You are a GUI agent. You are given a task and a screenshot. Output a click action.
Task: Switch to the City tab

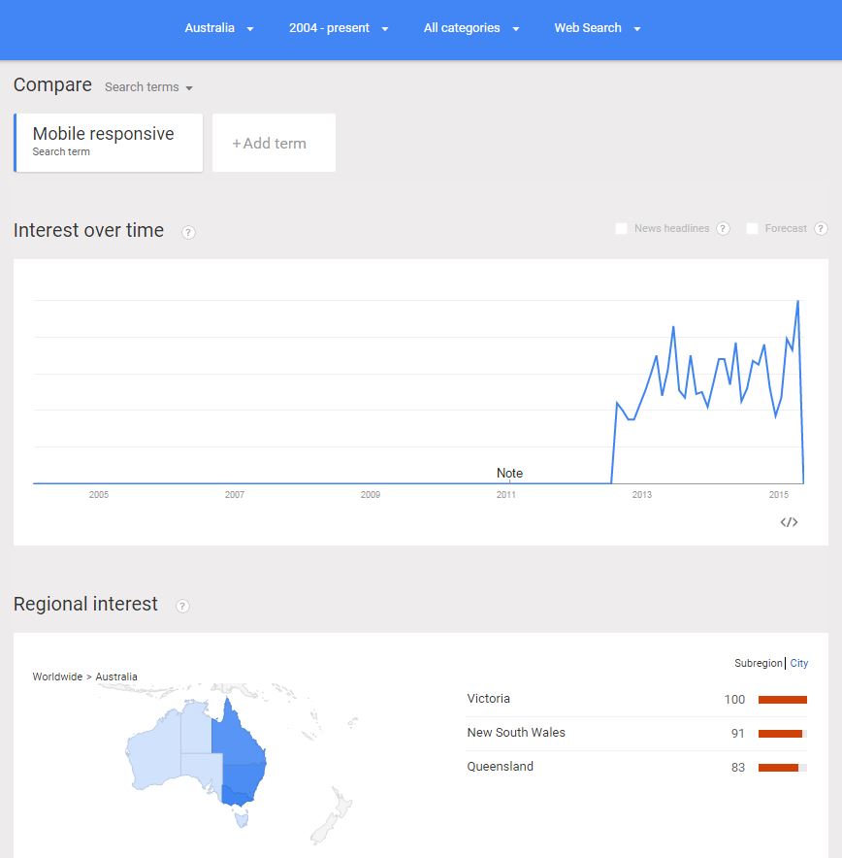click(x=798, y=663)
